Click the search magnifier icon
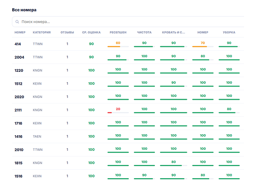The image size is (253, 190). 17,22
